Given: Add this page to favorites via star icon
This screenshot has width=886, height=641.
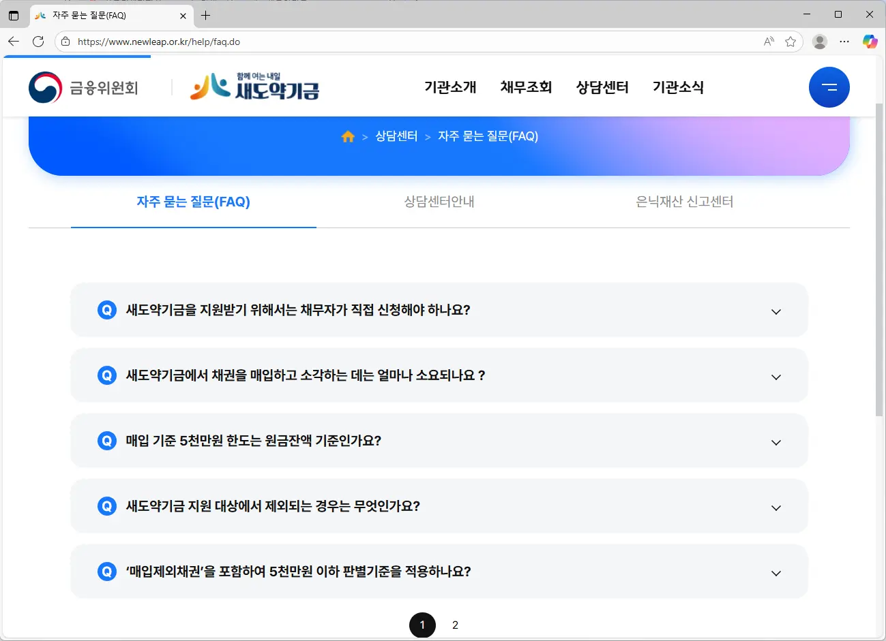Looking at the screenshot, I should (791, 41).
